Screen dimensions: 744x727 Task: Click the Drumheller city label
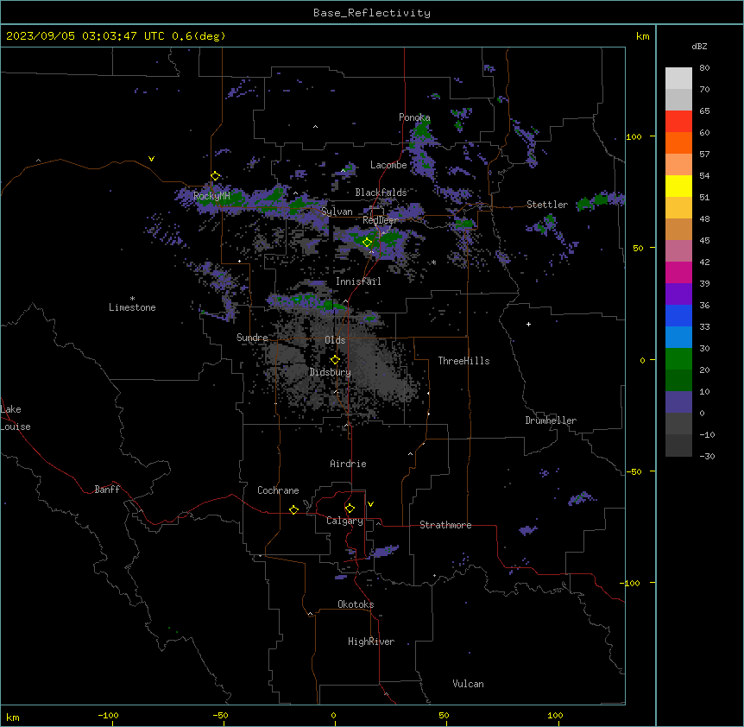point(551,420)
